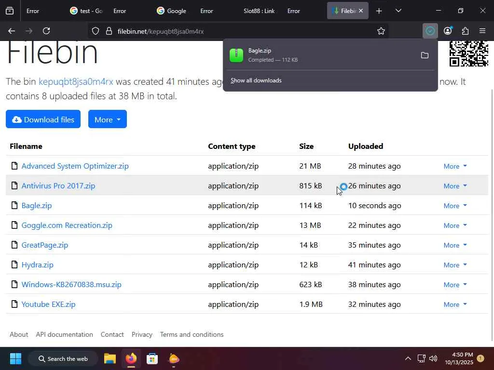
Task: Open a new browser tab
Action: click(x=379, y=11)
